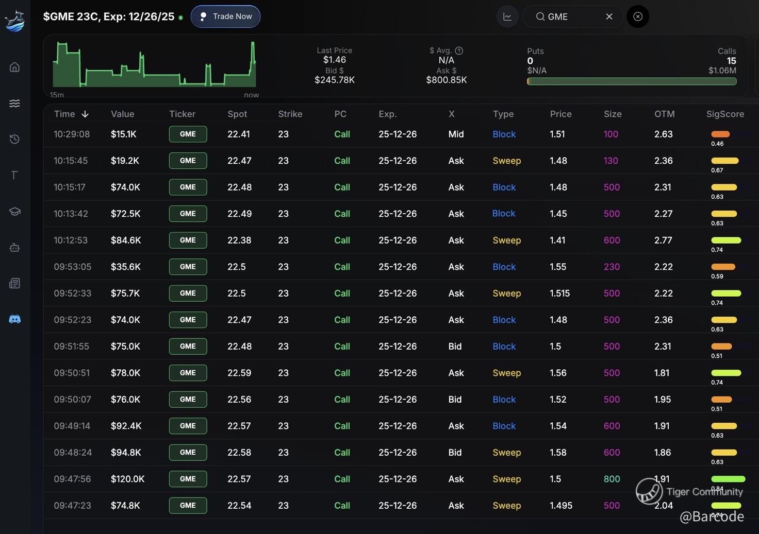Clear the GME search text with X
This screenshot has height=534, width=759.
click(609, 16)
